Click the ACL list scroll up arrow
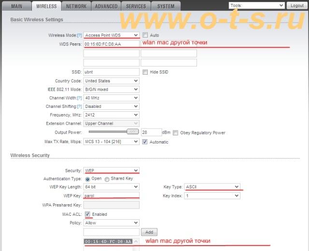Image resolution: width=309 pixels, height=251 pixels. tap(136, 241)
